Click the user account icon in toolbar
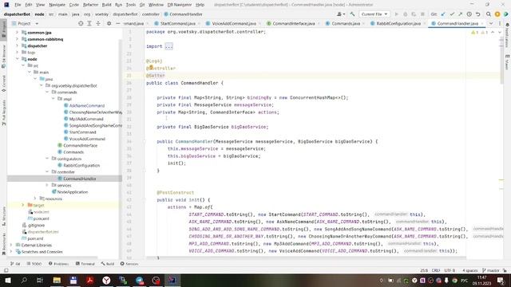This screenshot has width=511, height=287. point(341,14)
